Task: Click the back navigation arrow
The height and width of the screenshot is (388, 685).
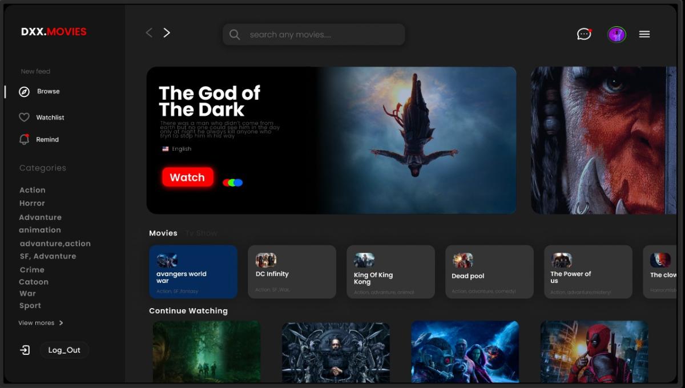Action: (x=149, y=33)
